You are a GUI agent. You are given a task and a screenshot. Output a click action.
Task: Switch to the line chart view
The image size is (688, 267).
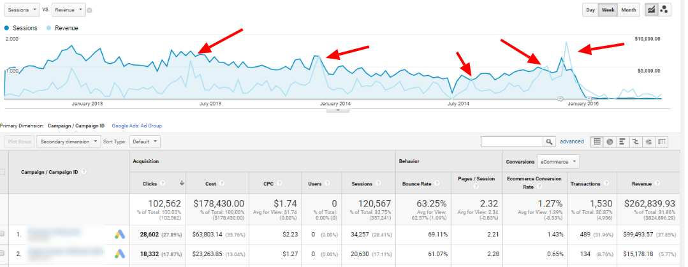pos(651,10)
